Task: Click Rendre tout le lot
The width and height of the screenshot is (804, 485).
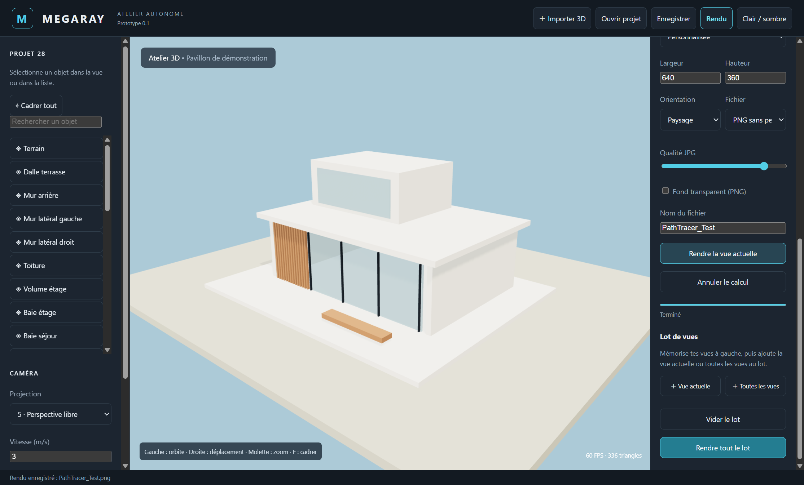Action: (723, 448)
